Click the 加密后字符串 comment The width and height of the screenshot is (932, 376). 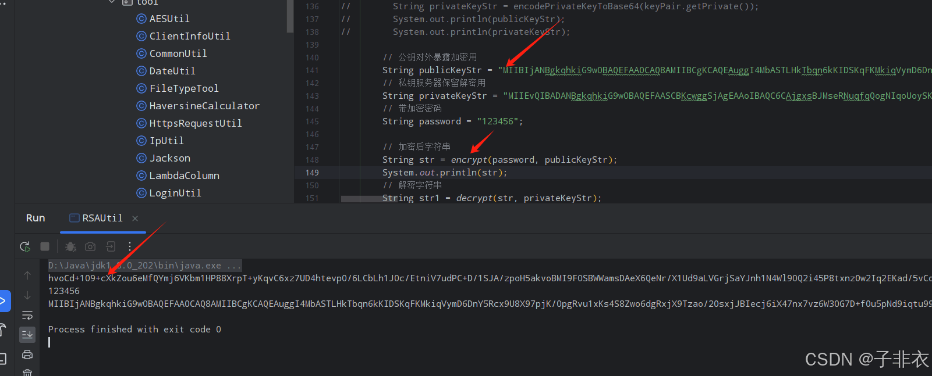(x=417, y=147)
